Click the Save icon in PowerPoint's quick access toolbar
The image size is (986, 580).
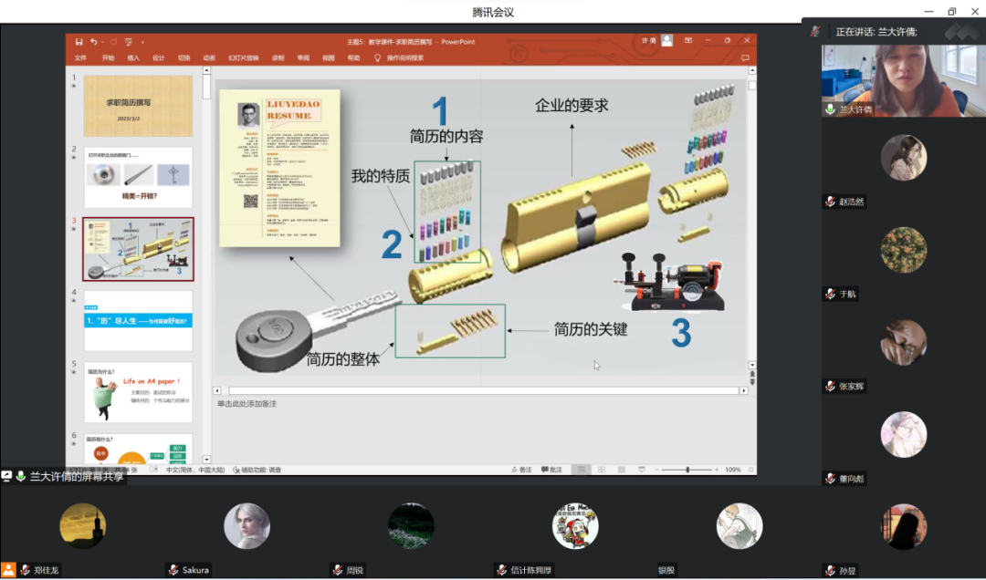(x=79, y=42)
